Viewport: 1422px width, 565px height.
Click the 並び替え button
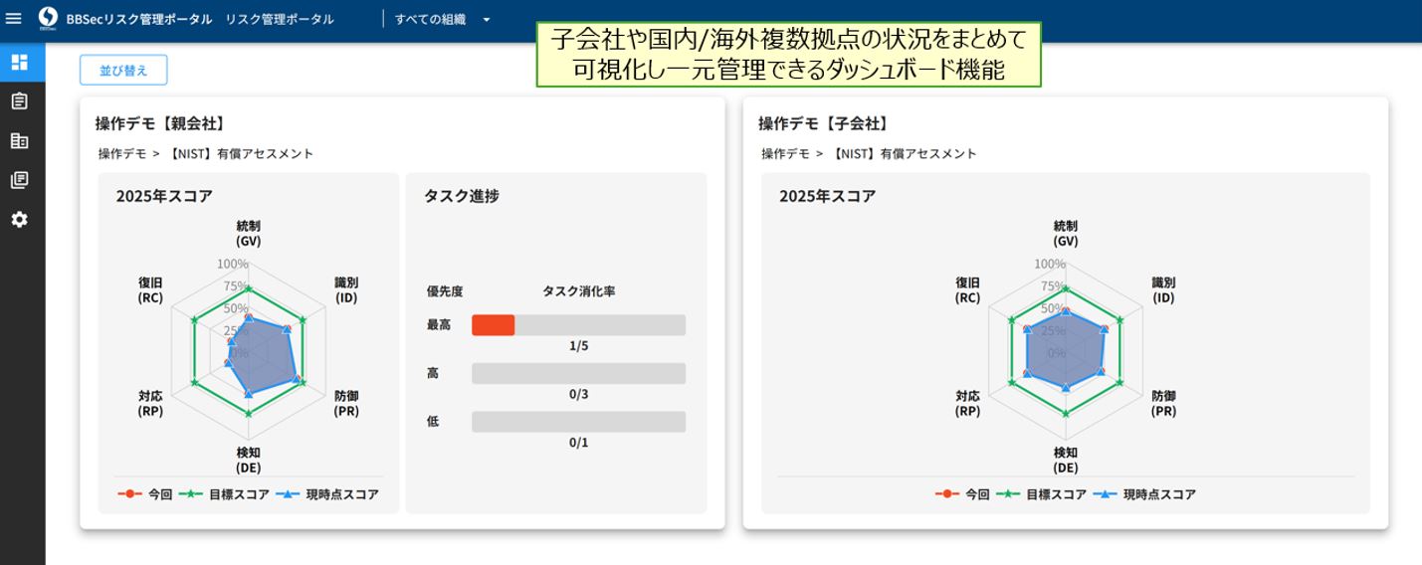123,71
